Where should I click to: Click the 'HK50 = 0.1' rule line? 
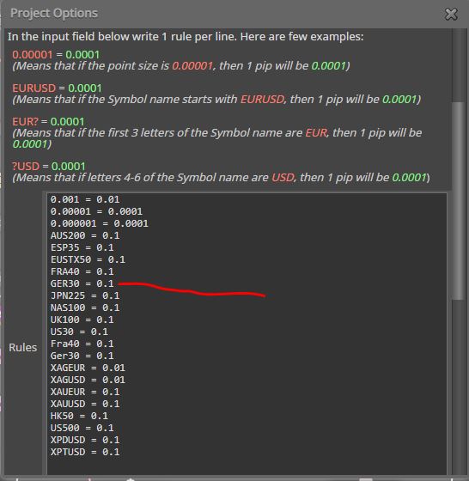[79, 416]
